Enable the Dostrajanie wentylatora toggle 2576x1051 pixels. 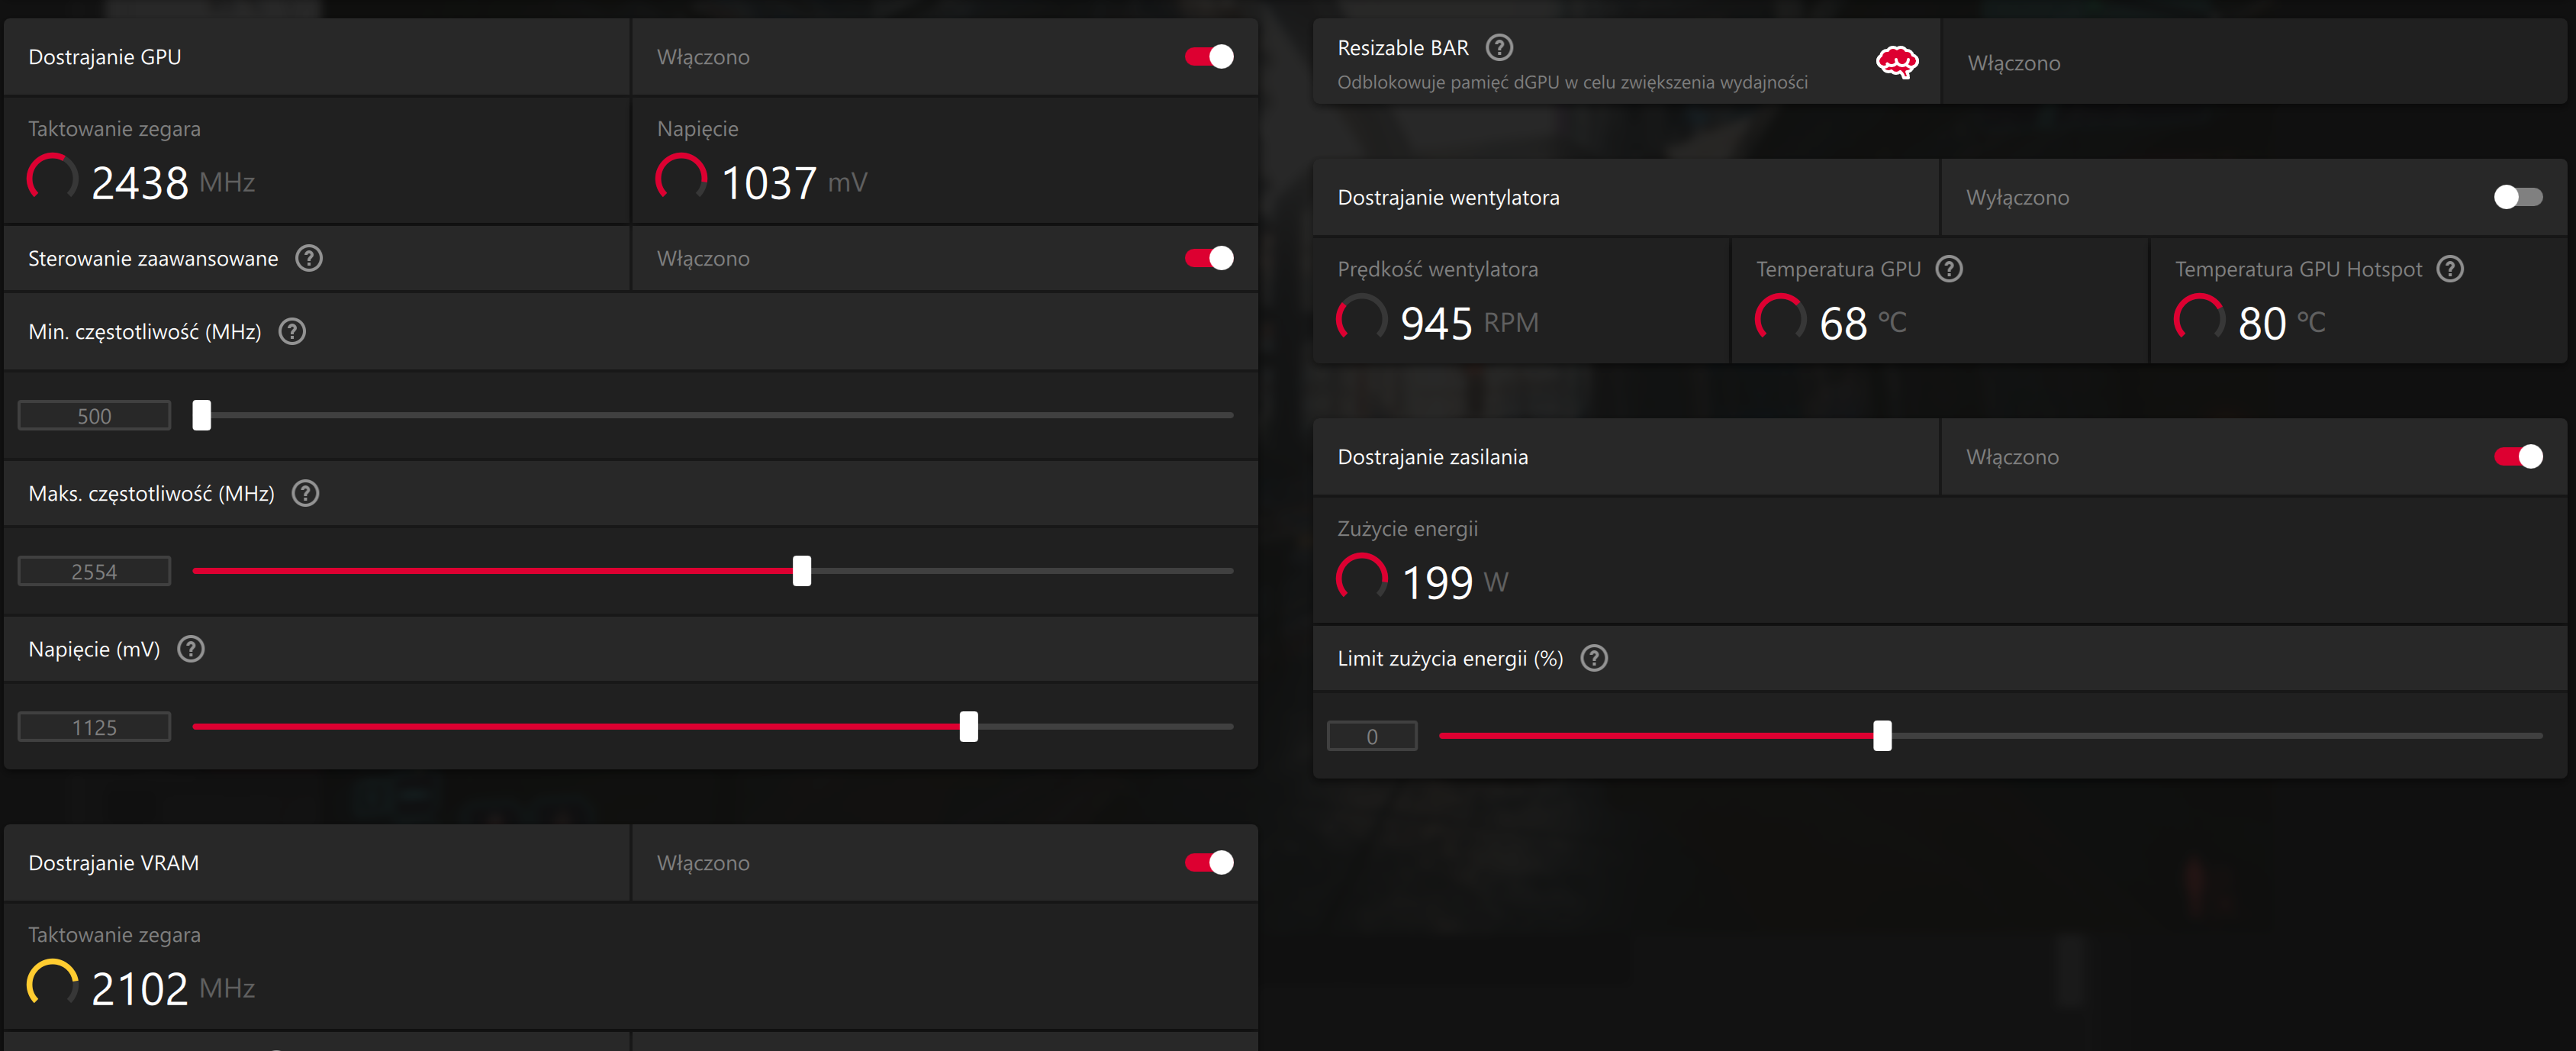pos(2517,197)
